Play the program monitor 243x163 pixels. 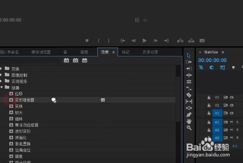[x=144, y=41]
